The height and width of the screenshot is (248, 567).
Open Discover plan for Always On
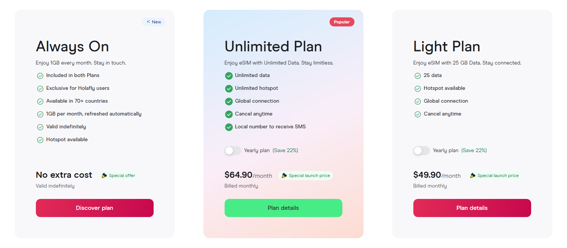94,208
